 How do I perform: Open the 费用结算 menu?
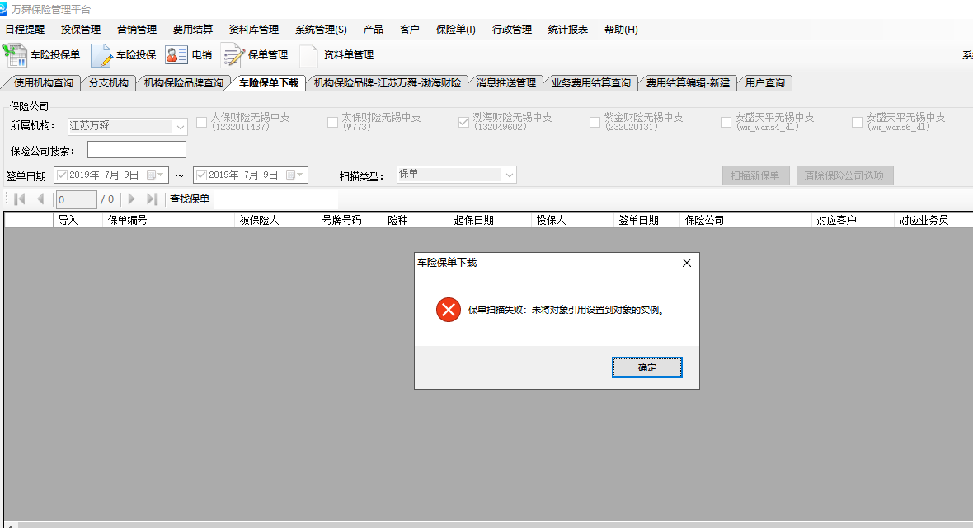[193, 29]
